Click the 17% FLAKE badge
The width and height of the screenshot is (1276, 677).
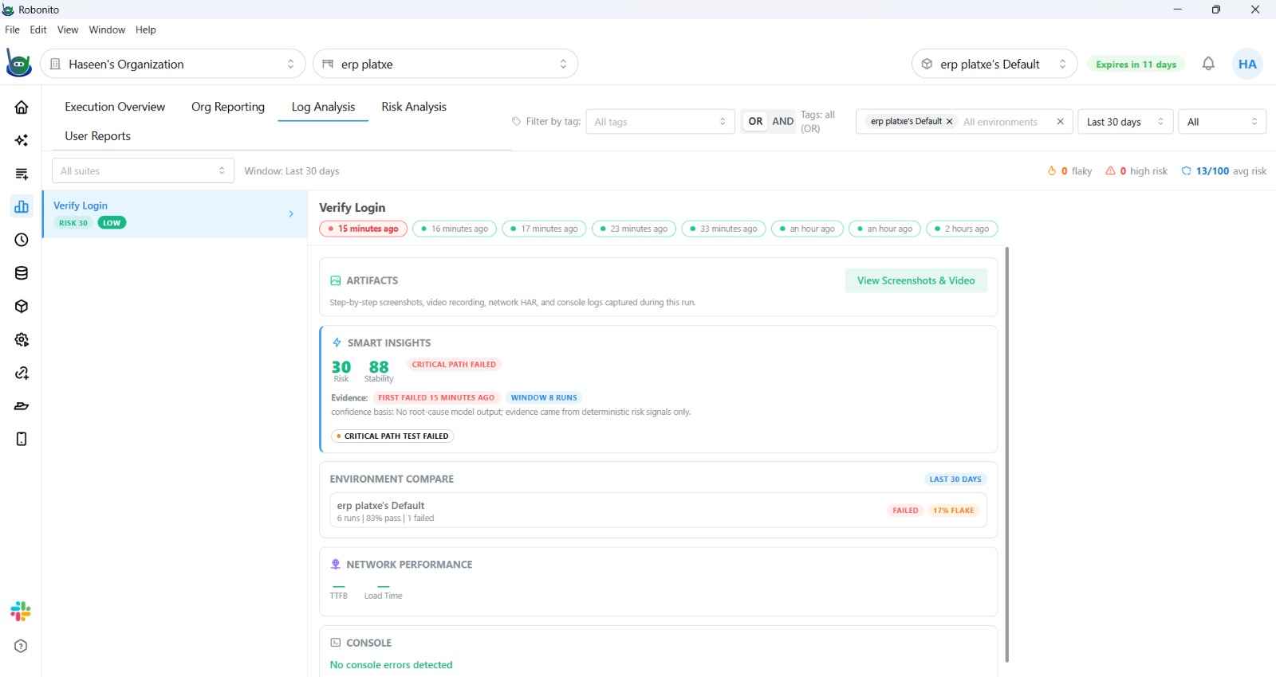pyautogui.click(x=954, y=511)
